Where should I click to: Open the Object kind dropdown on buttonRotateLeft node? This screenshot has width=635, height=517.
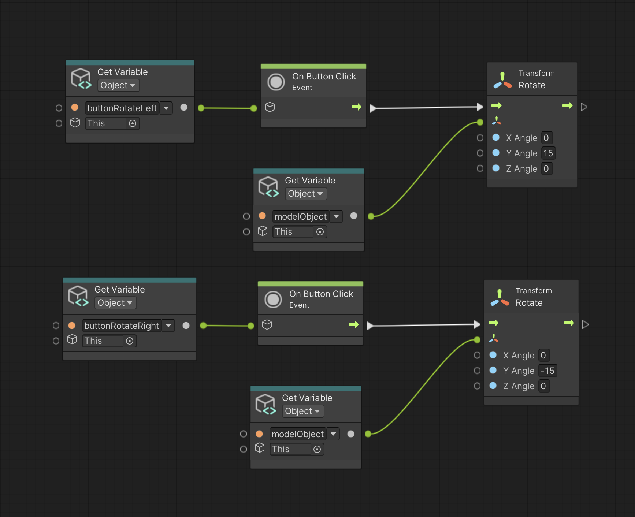(118, 85)
